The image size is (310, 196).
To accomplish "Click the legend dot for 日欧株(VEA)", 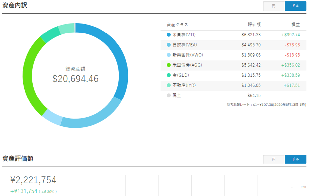I will point(169,45).
